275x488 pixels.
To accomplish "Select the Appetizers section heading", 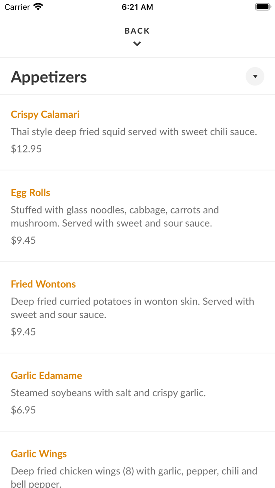I will [49, 77].
